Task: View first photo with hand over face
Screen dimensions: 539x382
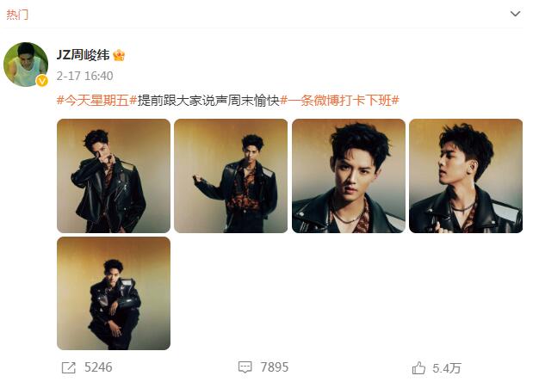Action: [114, 176]
